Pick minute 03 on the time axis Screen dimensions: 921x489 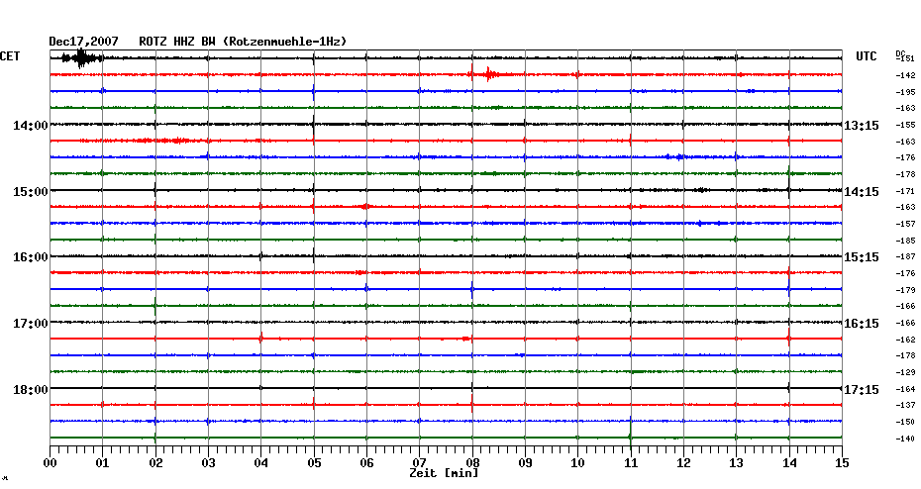coord(209,463)
